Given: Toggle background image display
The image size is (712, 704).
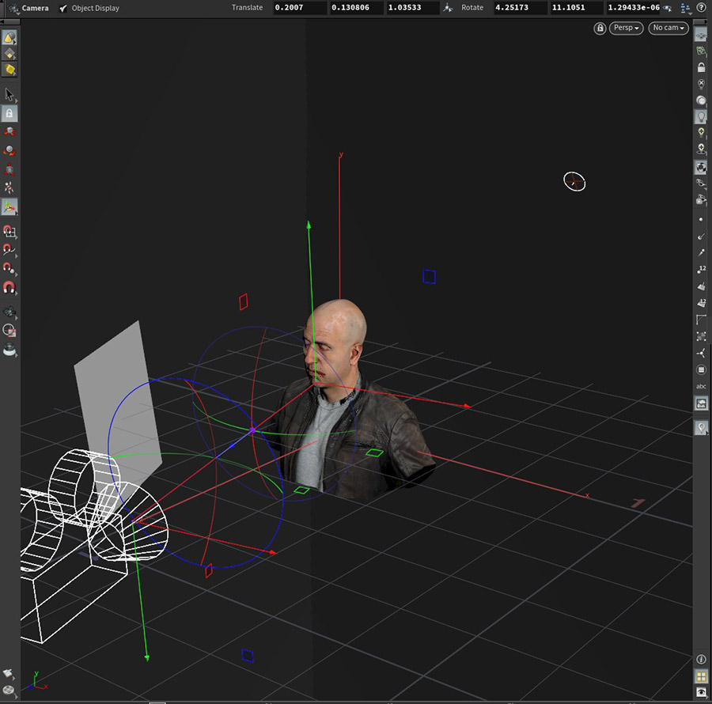Looking at the screenshot, I should coord(701,403).
